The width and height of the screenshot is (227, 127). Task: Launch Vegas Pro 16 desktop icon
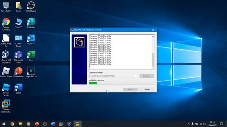tap(31, 72)
